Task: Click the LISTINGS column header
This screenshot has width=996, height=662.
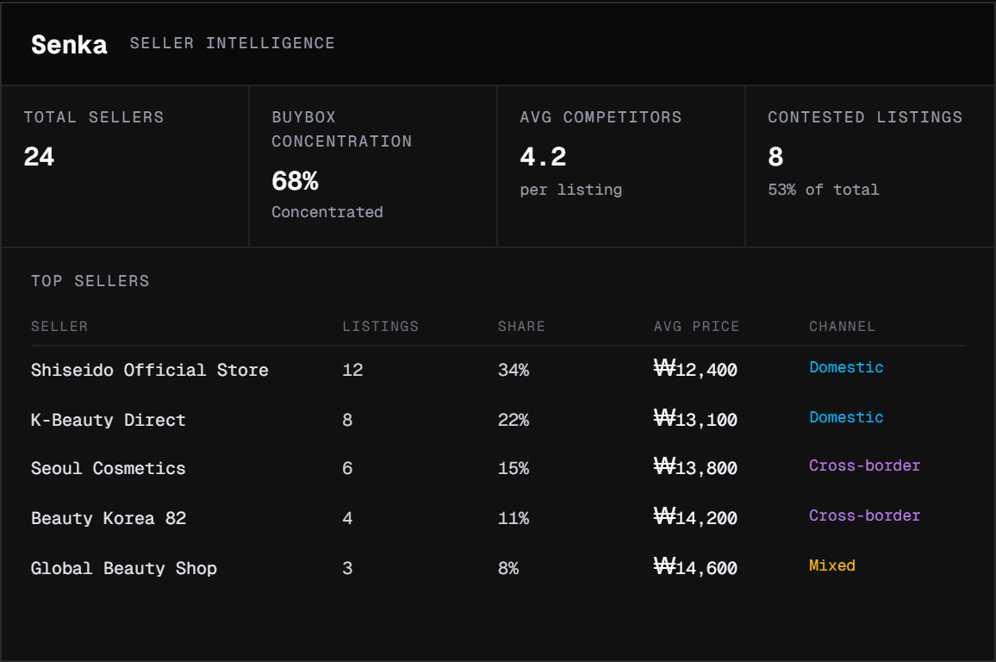Action: 381,327
